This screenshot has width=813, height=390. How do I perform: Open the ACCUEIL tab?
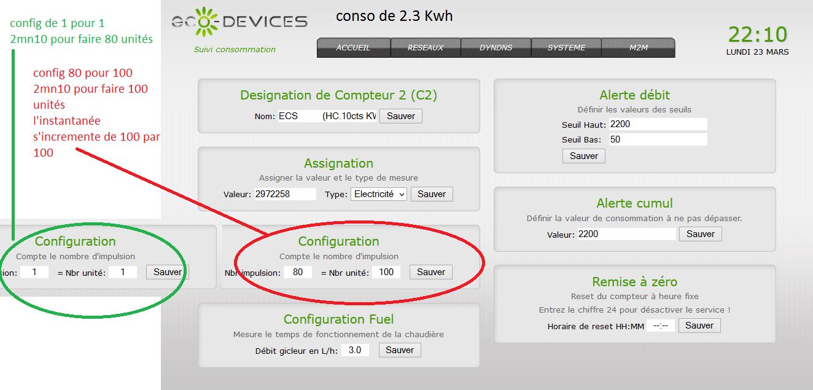pos(353,47)
